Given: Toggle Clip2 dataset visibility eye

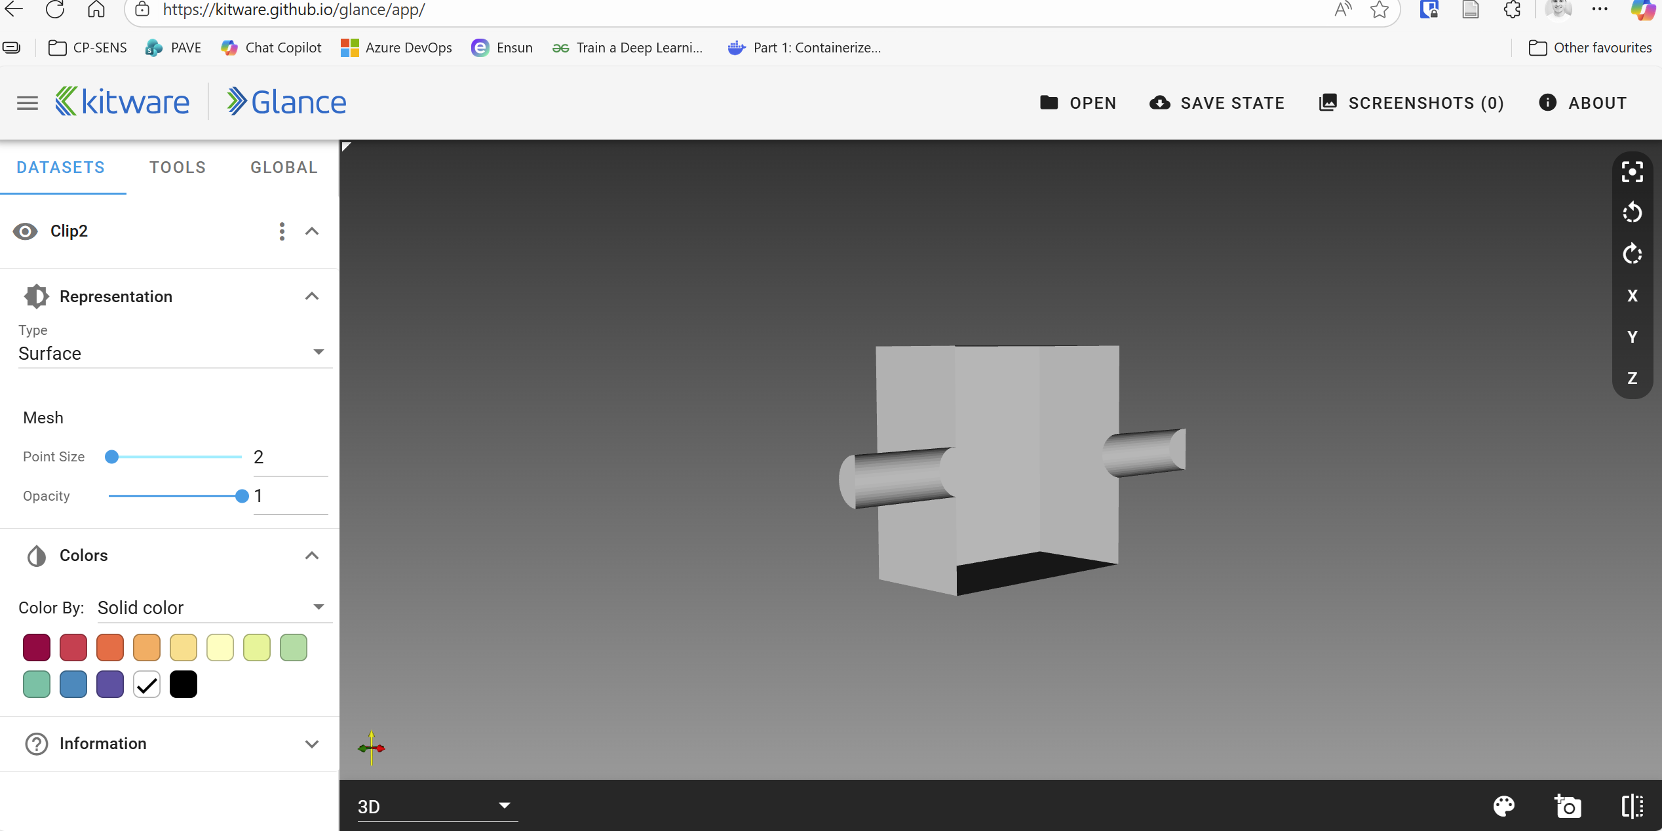Looking at the screenshot, I should click(26, 231).
